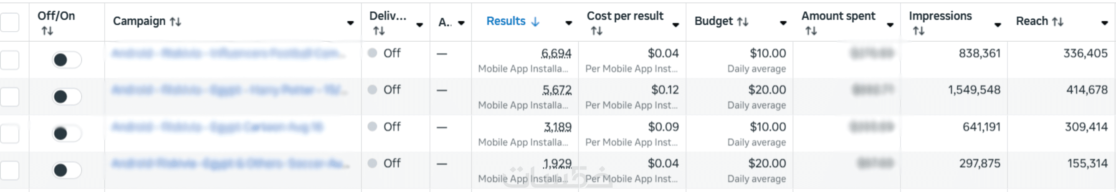The image size is (1116, 192).
Task: Sort Impressions column arrows icon
Action: coord(919,31)
